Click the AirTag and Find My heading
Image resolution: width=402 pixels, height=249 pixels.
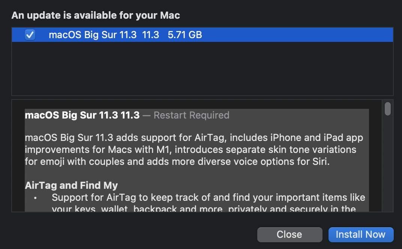[x=71, y=185]
